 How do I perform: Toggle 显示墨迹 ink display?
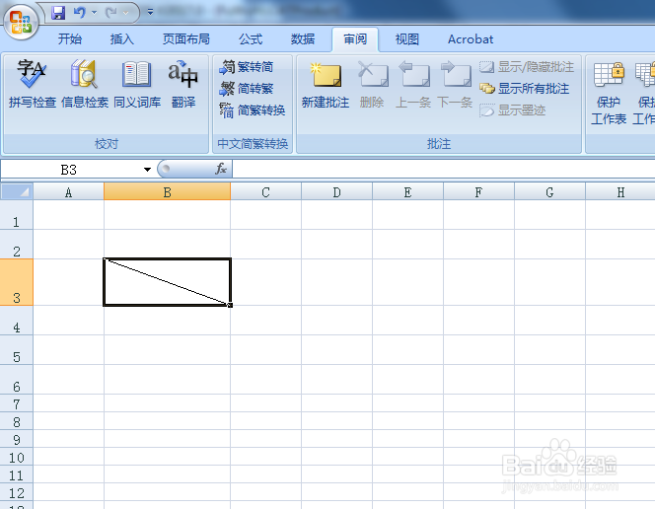pos(513,110)
